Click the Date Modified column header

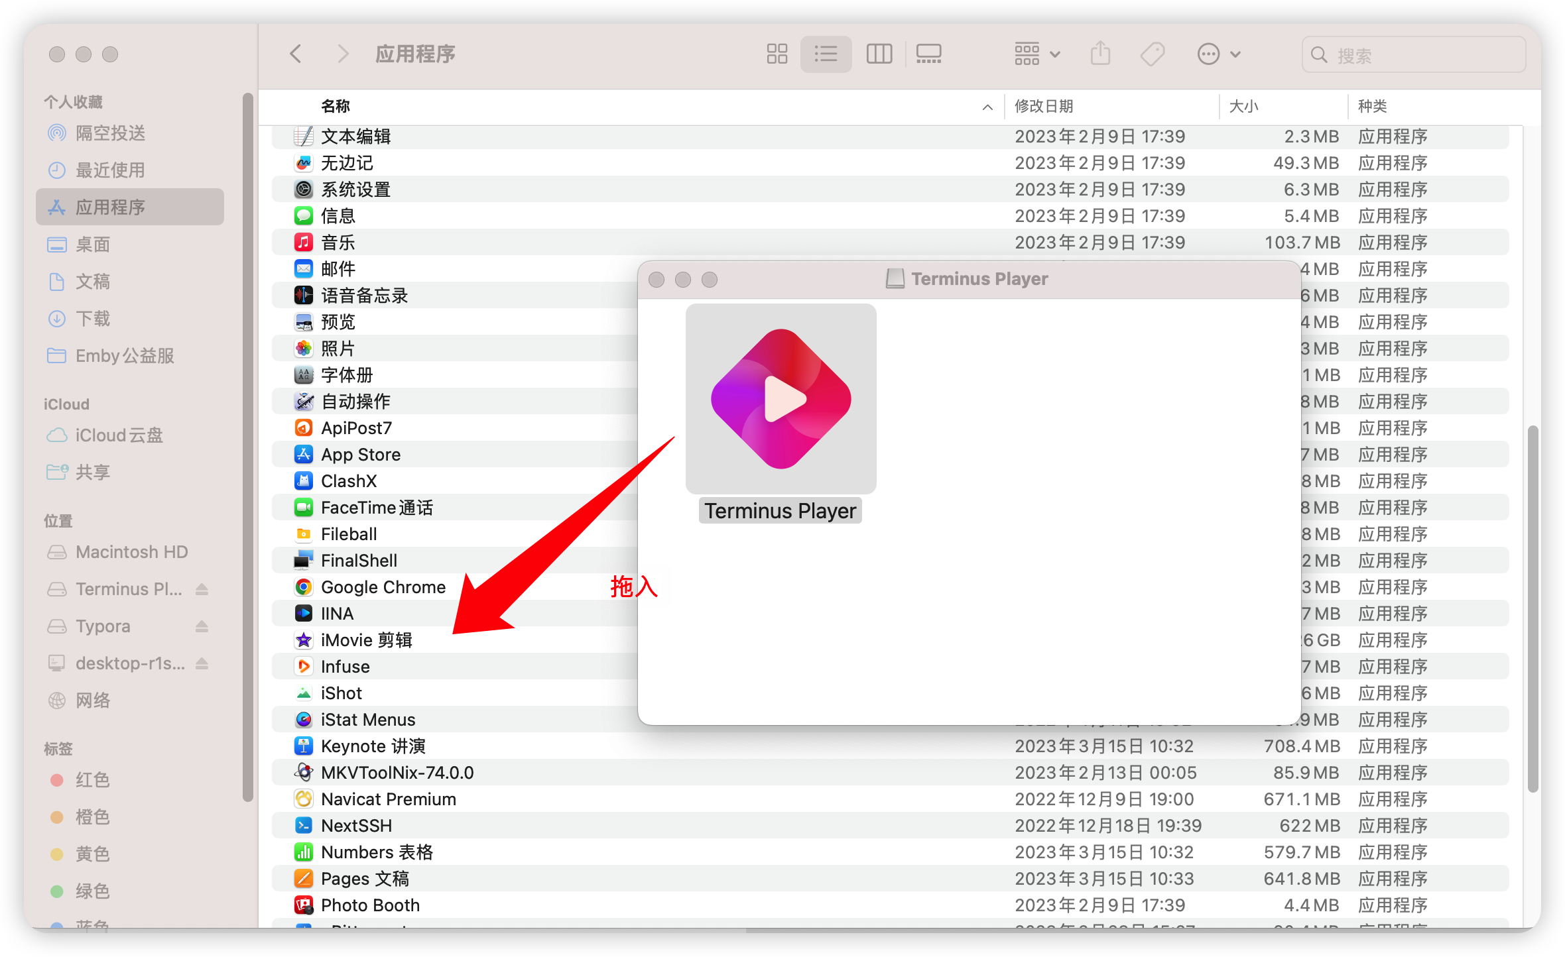tap(1044, 107)
